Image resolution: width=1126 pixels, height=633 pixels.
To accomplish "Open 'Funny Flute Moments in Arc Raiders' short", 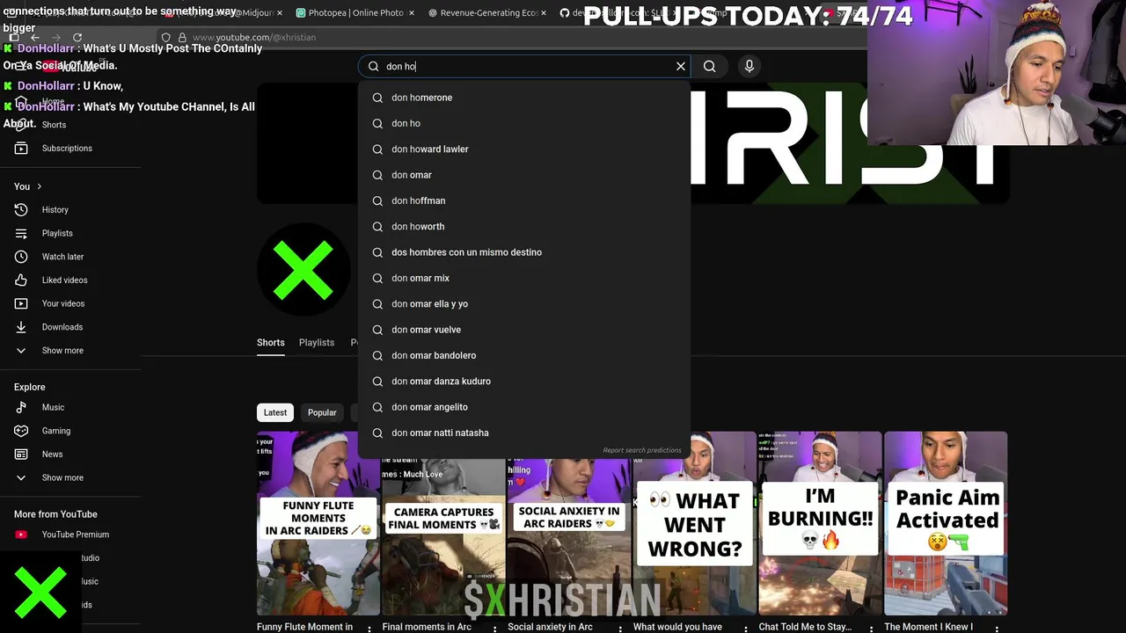I will (x=318, y=523).
